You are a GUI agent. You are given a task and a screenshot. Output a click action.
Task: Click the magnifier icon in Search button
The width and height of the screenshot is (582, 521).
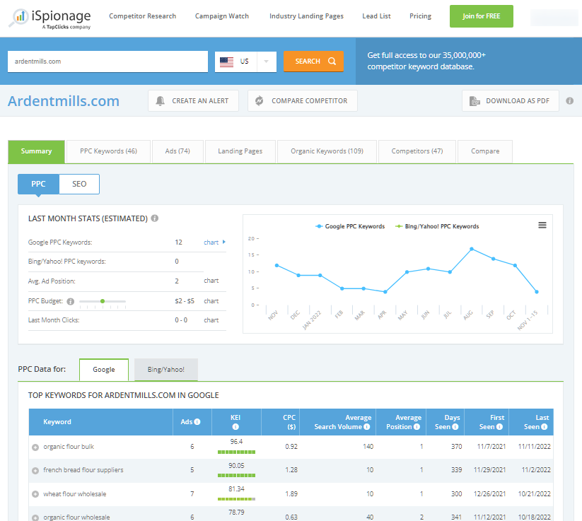[x=332, y=62]
